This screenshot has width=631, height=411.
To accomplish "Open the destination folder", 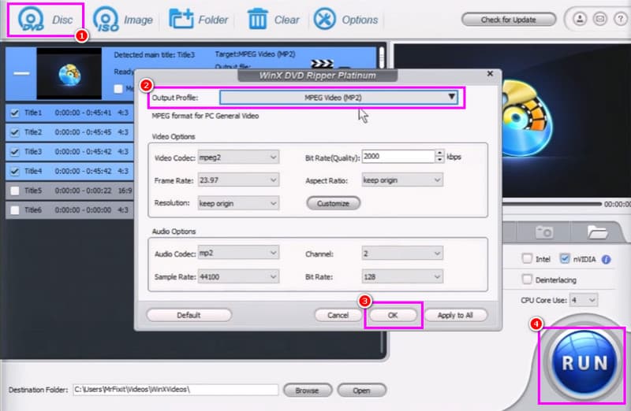I will [x=361, y=390].
